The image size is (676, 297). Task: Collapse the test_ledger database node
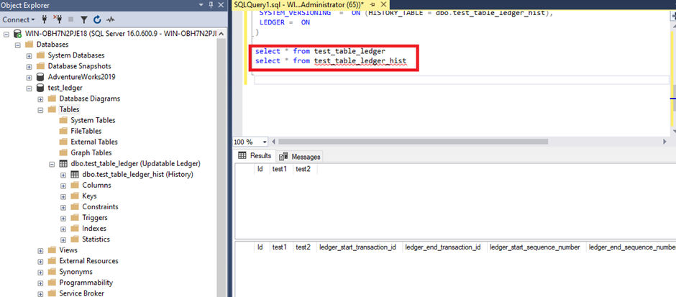(29, 88)
